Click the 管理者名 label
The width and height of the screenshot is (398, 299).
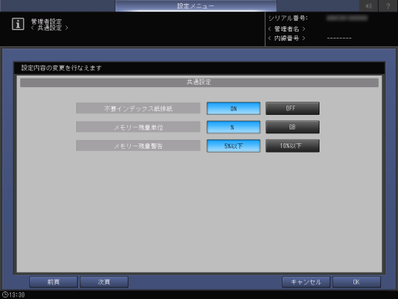point(286,29)
